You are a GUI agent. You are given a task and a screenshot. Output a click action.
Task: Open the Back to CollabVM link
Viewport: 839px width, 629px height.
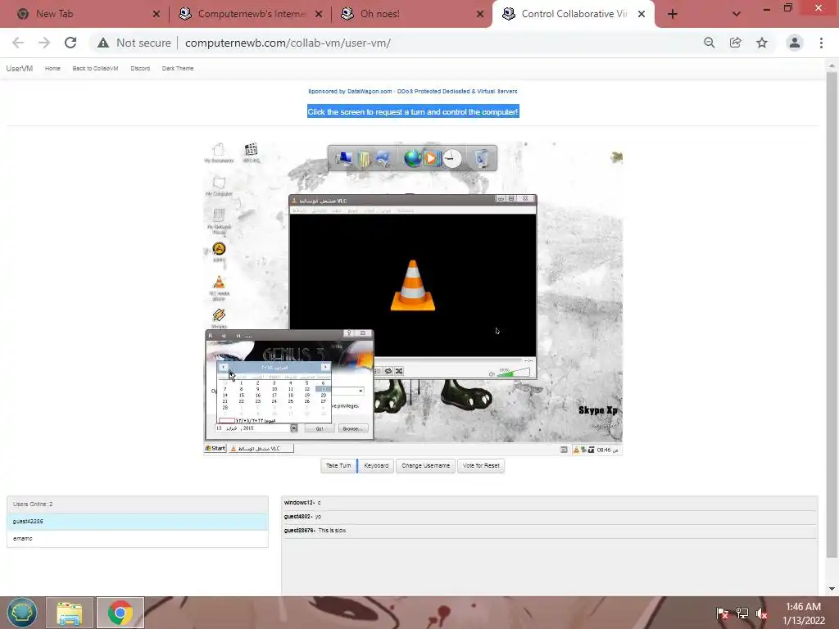[95, 69]
